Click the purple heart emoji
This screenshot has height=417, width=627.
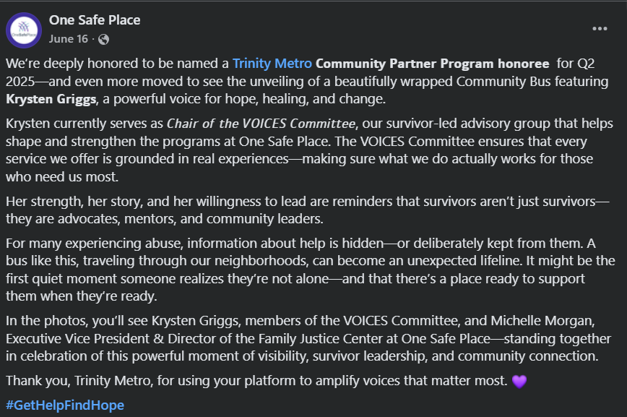point(519,381)
